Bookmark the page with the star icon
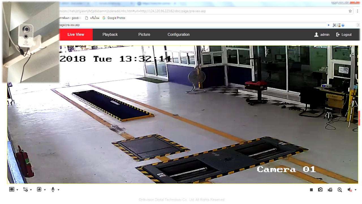Screen dimensions: 362x204 [x=350, y=11]
